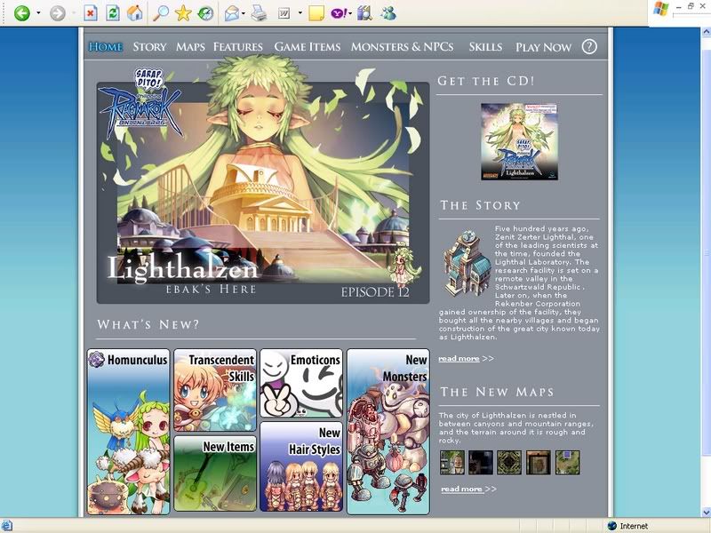This screenshot has width=711, height=533.
Task: Open the New Items feature card
Action: pos(215,473)
